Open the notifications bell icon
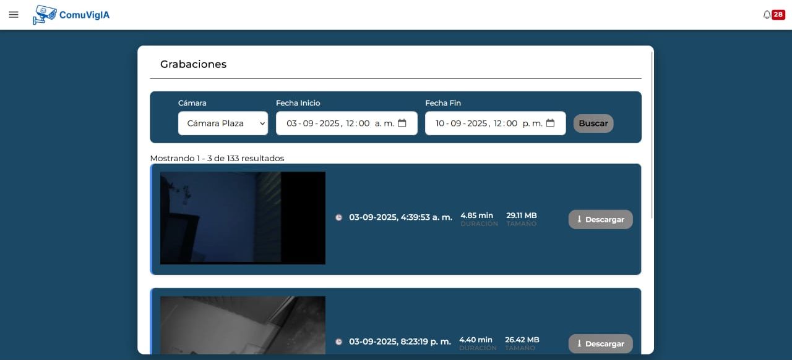The height and width of the screenshot is (360, 792). [x=767, y=15]
